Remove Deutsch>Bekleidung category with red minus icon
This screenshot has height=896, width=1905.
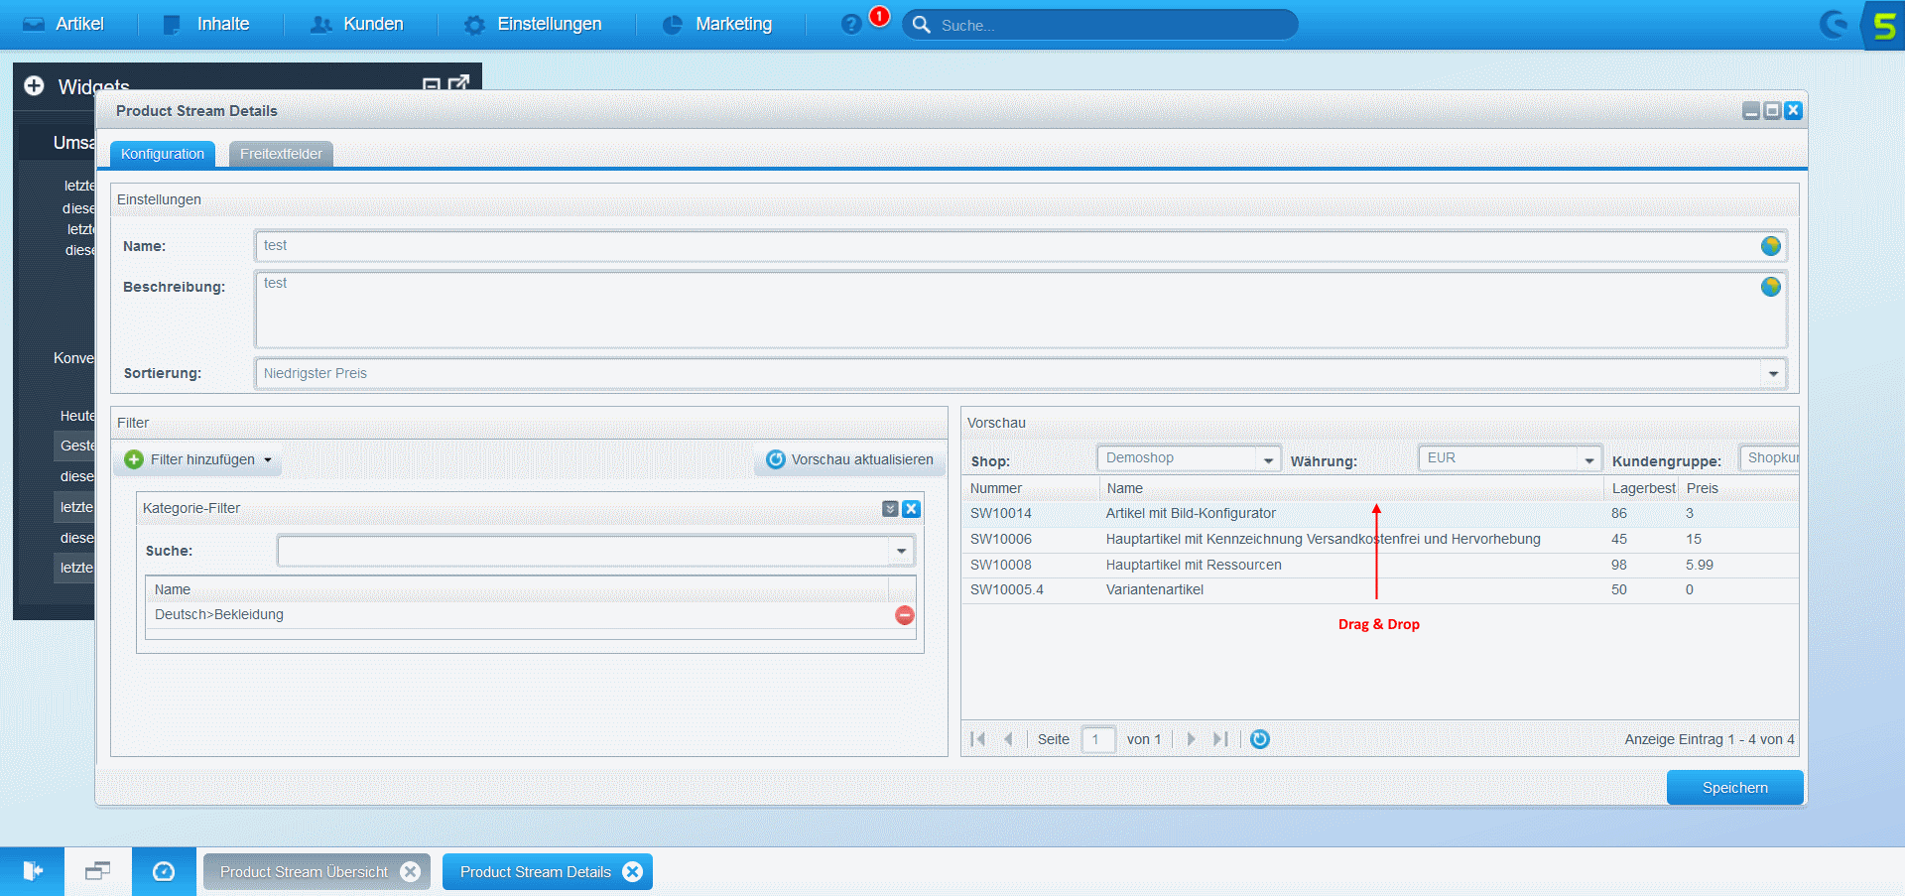(x=904, y=615)
